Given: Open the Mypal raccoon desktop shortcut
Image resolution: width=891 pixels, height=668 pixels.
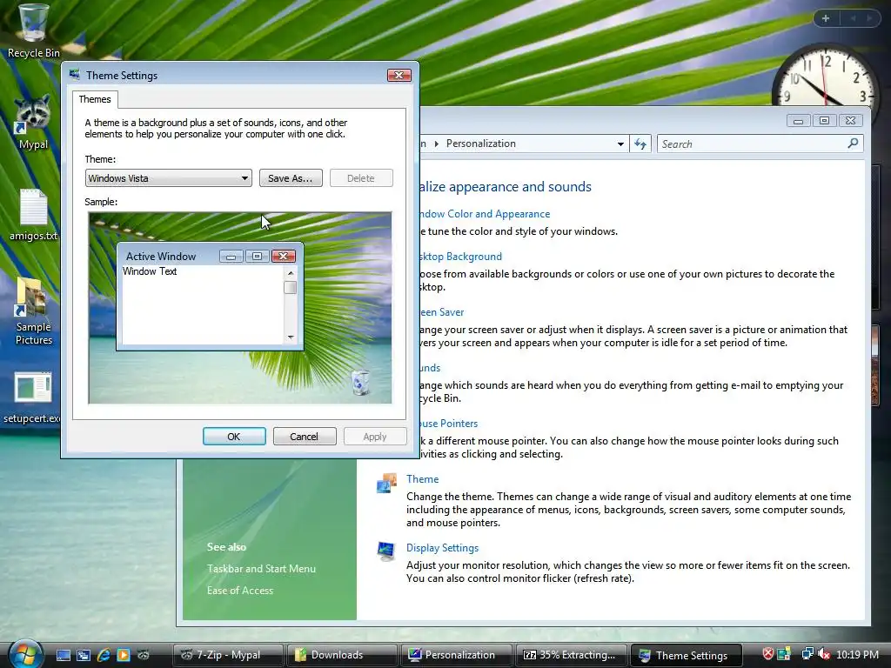Looking at the screenshot, I should tap(33, 123).
